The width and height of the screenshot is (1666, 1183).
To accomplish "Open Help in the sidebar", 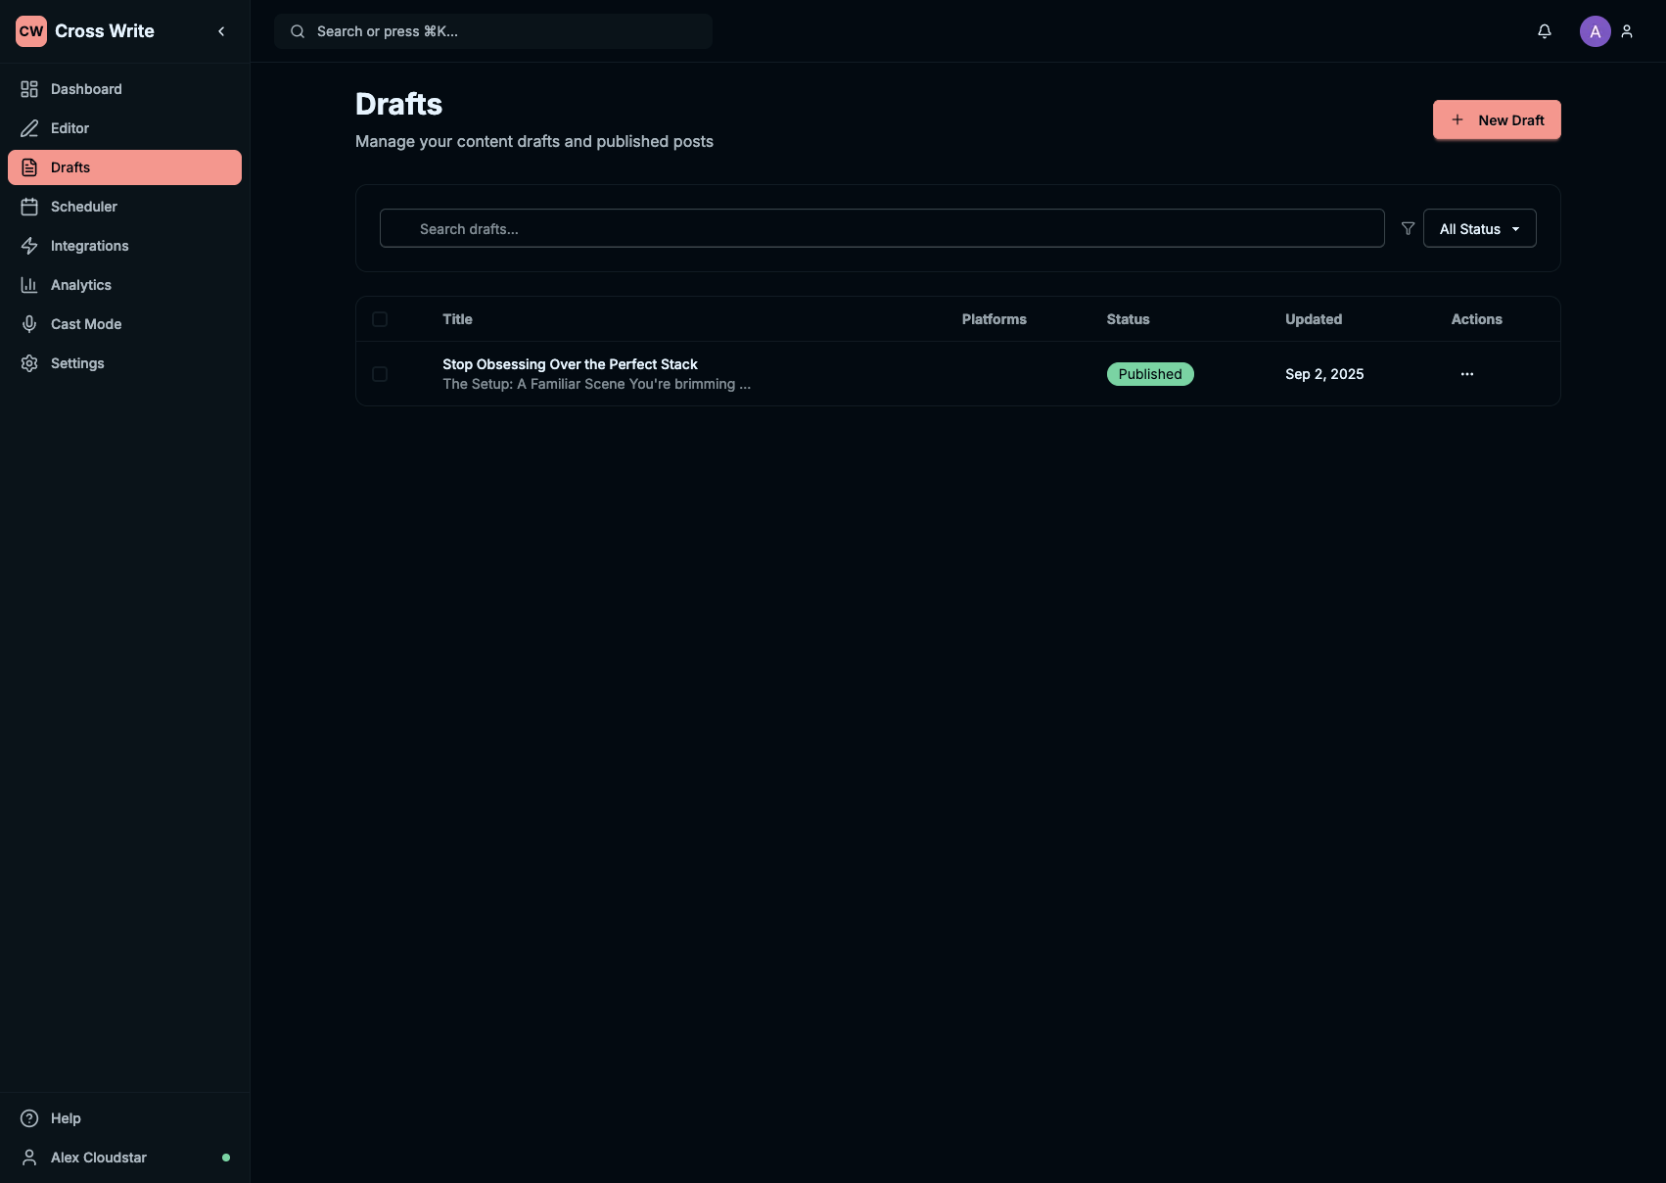I will tap(66, 1118).
